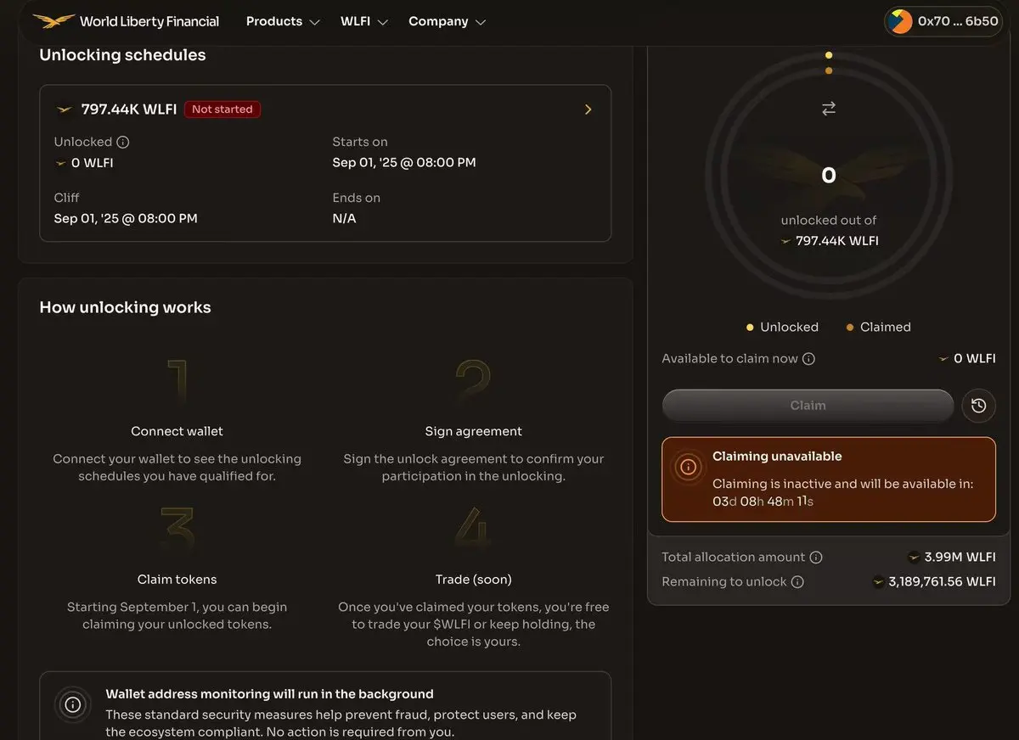Click the Claim tokens step heading
The height and width of the screenshot is (740, 1019).
pyautogui.click(x=177, y=580)
